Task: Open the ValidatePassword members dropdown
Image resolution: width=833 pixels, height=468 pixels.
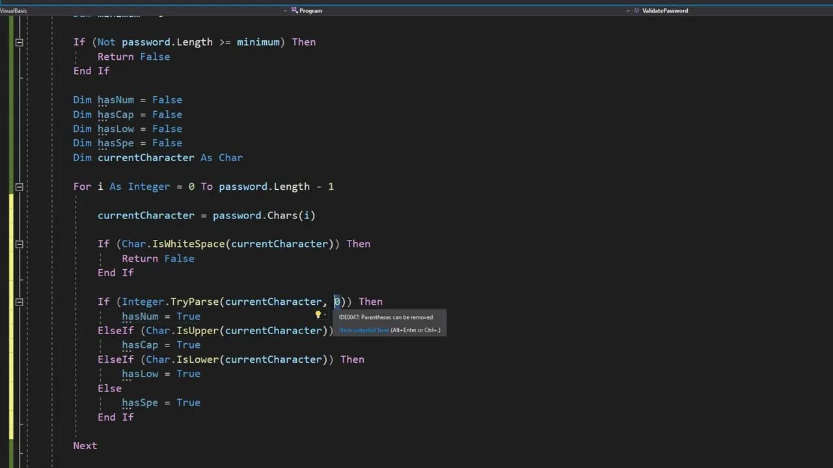Action: 628,10
